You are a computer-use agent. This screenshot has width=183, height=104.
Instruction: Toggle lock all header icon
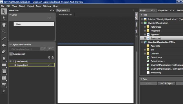(53, 57)
